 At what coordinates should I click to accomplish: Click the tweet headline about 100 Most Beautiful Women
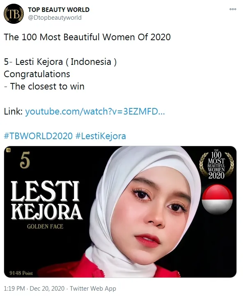coord(87,37)
